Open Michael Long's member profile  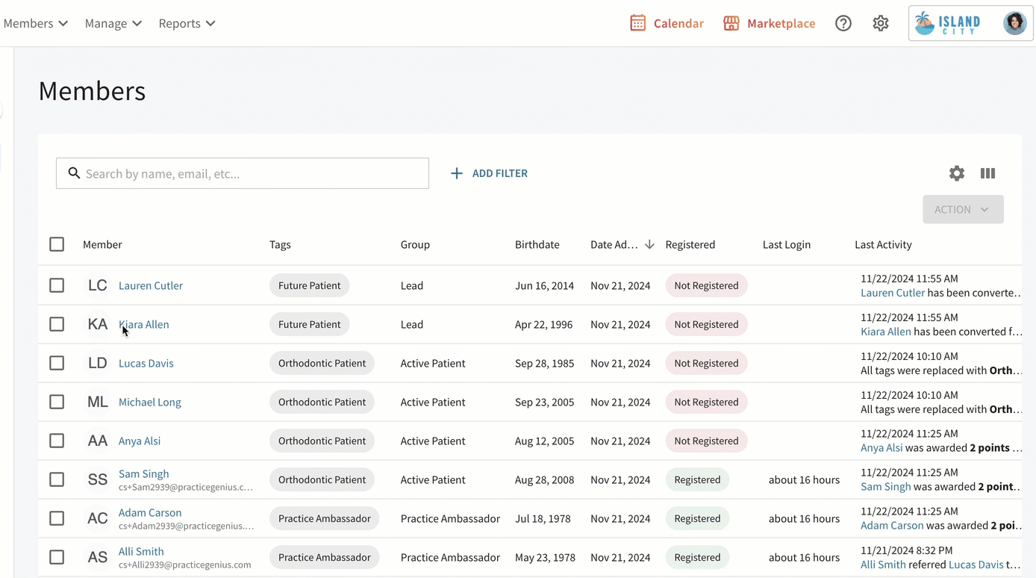click(x=150, y=402)
